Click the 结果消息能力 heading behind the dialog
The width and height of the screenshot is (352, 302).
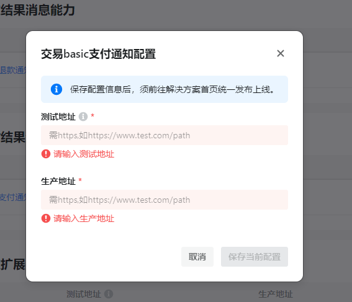tap(37, 10)
